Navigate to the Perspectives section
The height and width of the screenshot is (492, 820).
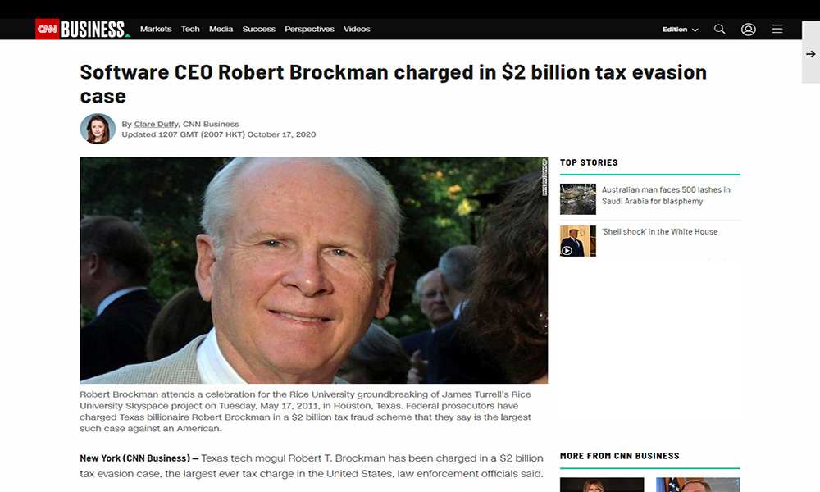(x=309, y=29)
